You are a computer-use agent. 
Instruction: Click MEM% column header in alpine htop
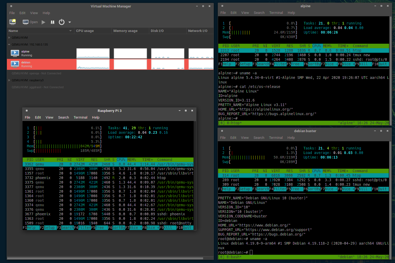tap(327, 46)
